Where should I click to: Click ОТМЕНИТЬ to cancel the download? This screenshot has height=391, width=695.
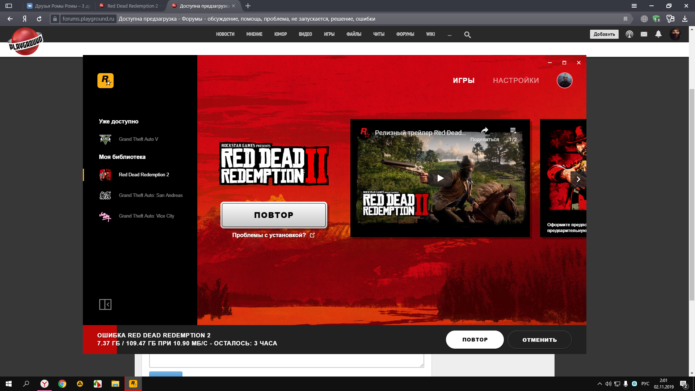click(x=539, y=340)
